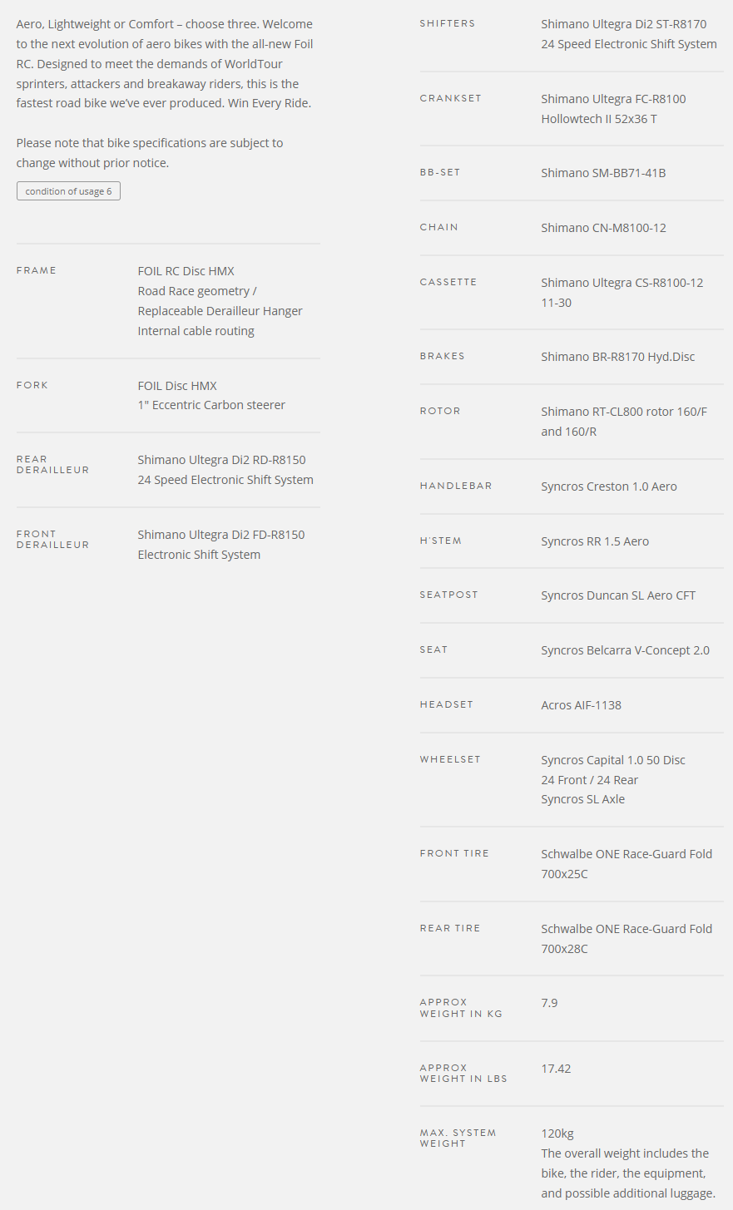Viewport: 733px width, 1210px height.
Task: Click the FORK spec label
Action: [x=32, y=385]
